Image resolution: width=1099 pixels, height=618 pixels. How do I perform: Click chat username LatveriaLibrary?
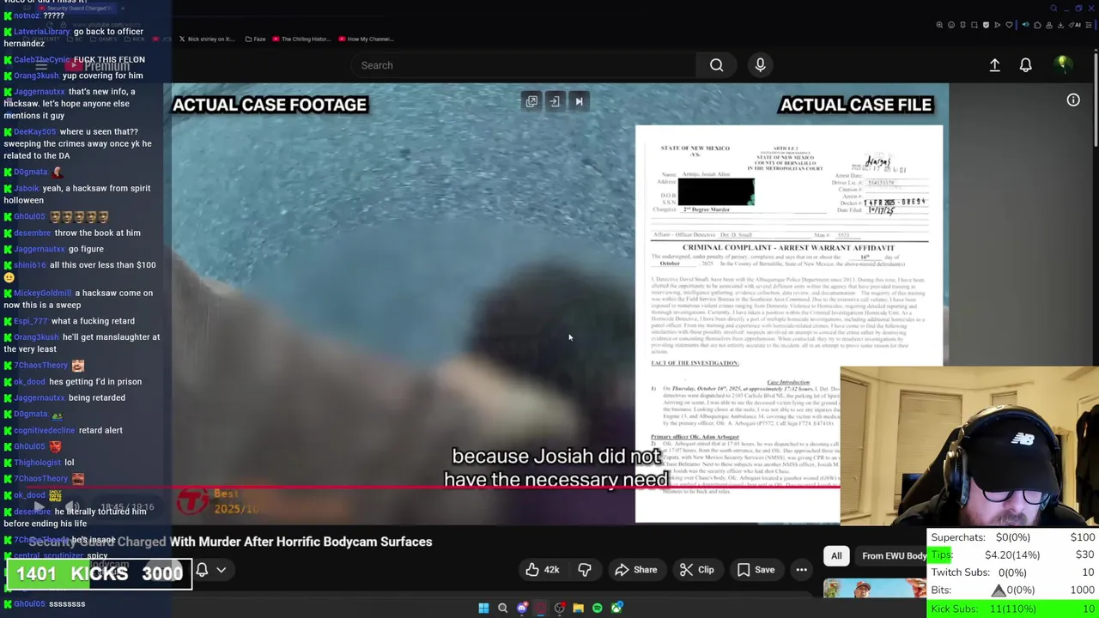[41, 32]
